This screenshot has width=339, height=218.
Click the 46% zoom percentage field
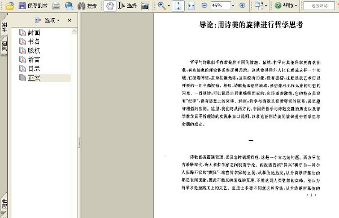(x=220, y=6)
